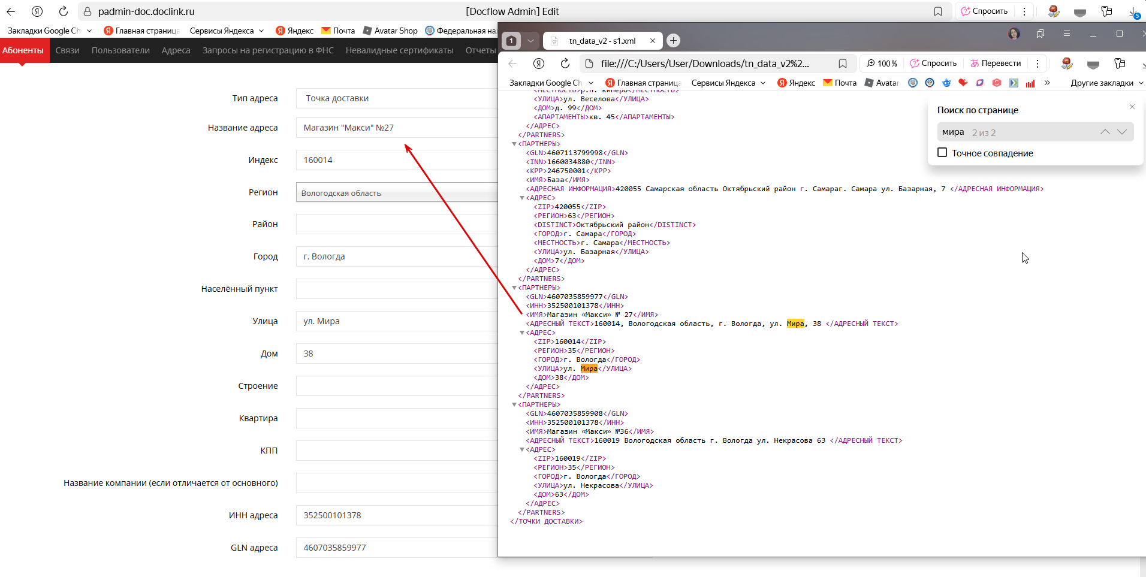The image size is (1146, 577).
Task: Open Яндекс bookmark in Docflow window
Action: [x=294, y=31]
